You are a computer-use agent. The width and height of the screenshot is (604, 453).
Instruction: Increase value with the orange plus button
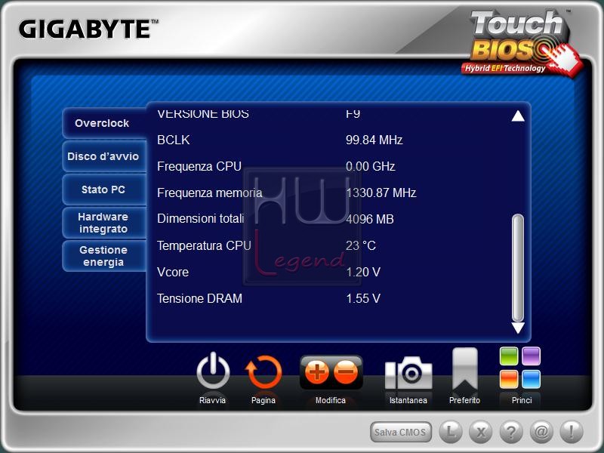click(x=316, y=372)
